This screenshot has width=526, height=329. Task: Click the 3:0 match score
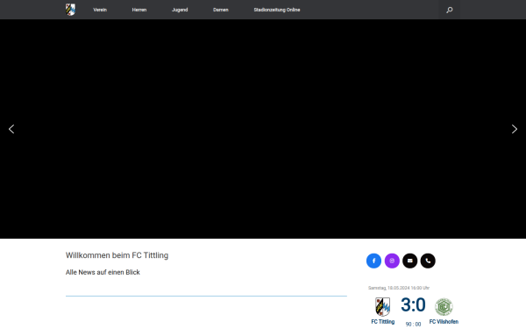[413, 304]
